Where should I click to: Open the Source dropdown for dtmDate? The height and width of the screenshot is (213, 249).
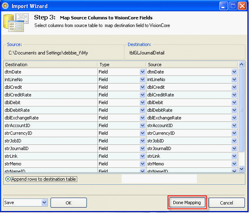(234, 72)
